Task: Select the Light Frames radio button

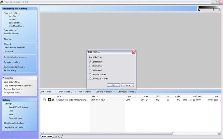Action: [90, 62]
